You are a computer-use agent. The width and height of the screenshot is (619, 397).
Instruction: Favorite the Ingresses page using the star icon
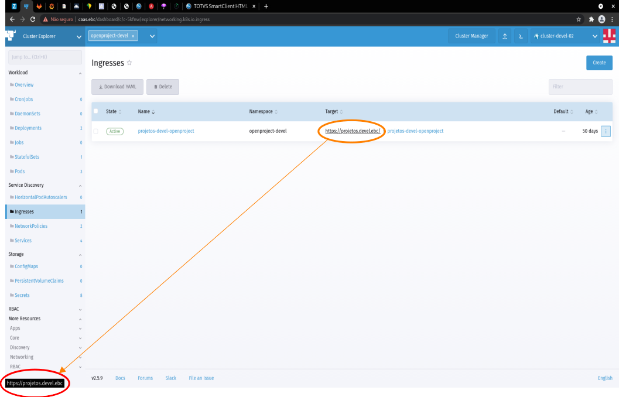[x=129, y=62]
